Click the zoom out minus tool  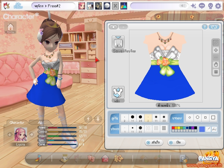tap(216, 57)
